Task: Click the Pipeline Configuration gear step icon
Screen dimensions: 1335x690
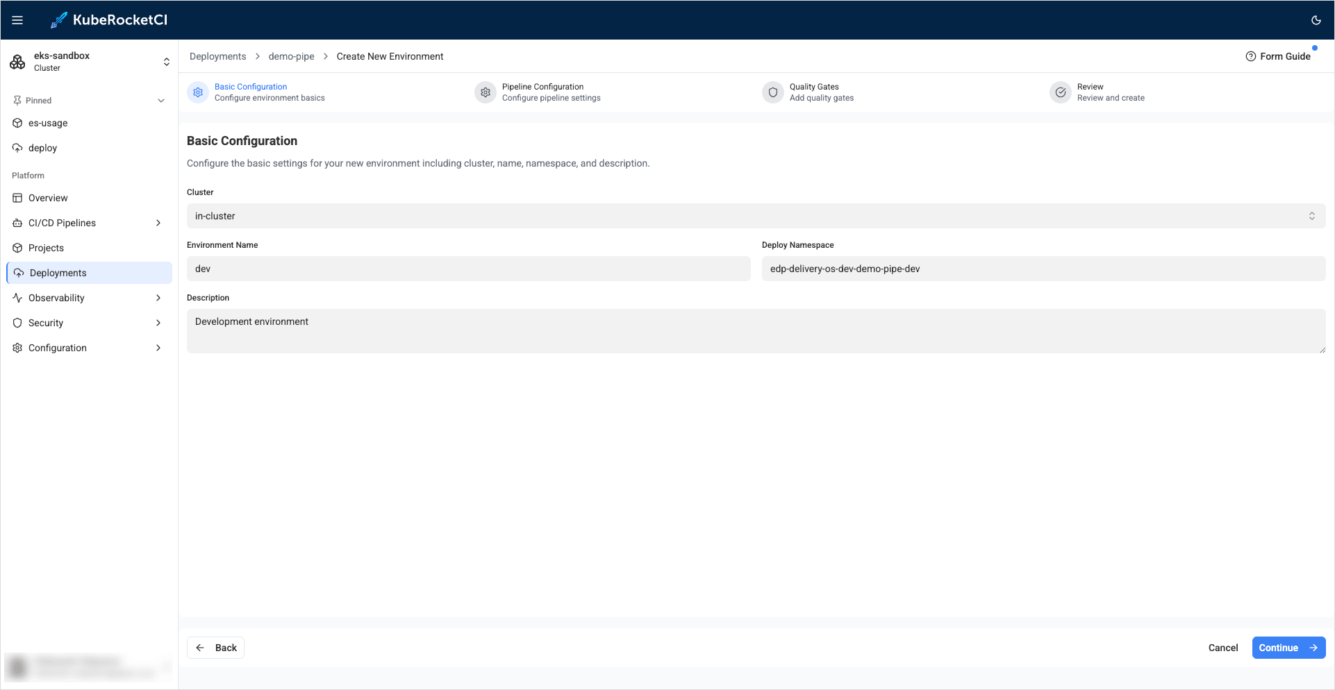Action: 486,92
